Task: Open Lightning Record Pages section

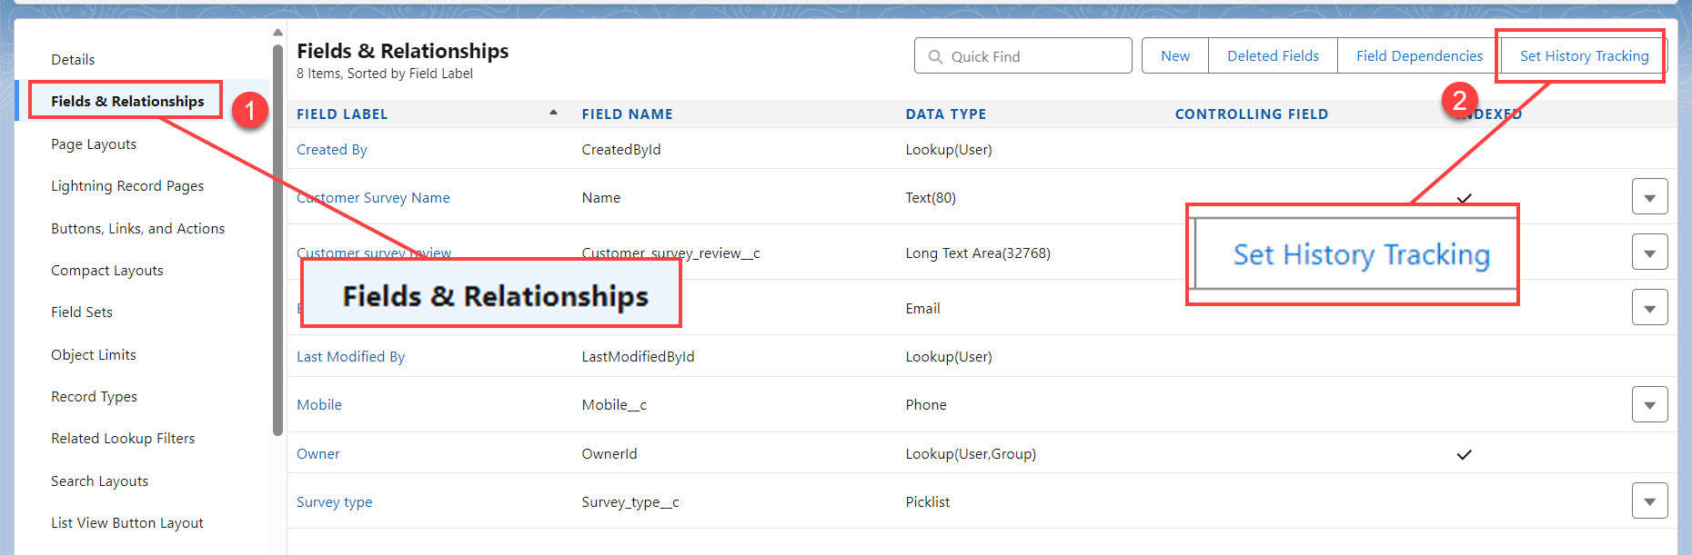Action: (127, 185)
